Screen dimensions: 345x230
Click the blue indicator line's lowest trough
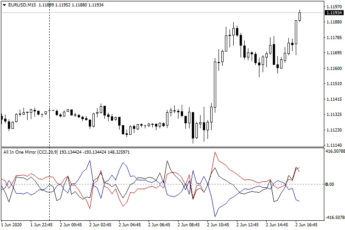(215, 216)
